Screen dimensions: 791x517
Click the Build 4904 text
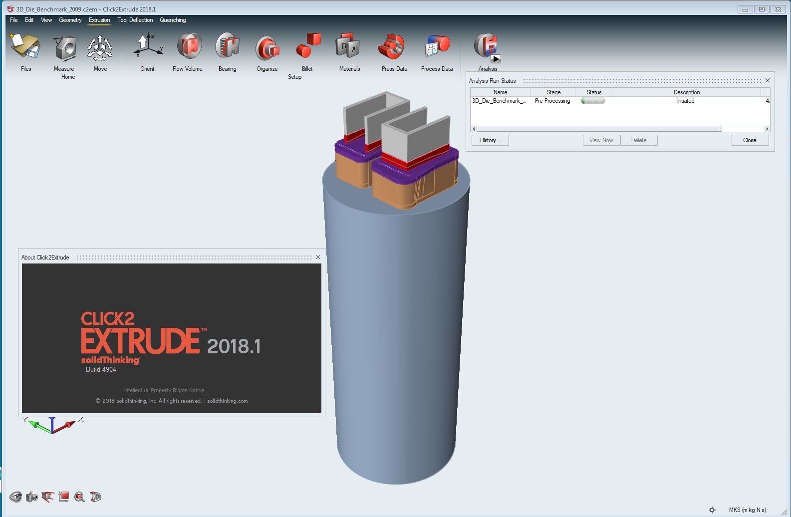(x=101, y=369)
